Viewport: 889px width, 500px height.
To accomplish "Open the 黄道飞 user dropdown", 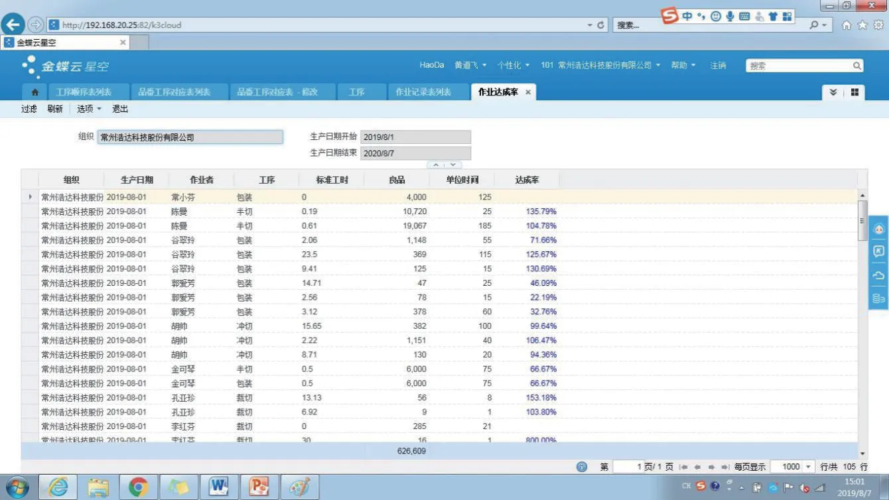I will (470, 65).
